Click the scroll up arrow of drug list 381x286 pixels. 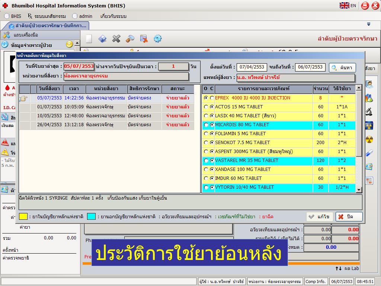coord(359,88)
